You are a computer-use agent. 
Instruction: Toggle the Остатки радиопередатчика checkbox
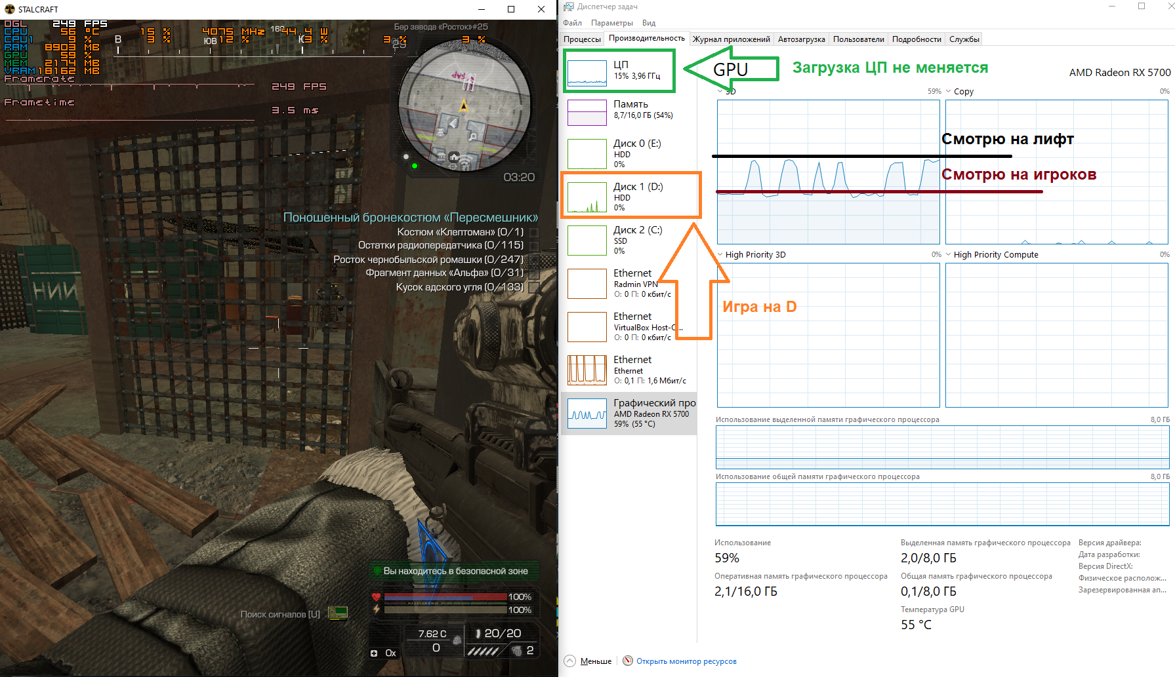[x=534, y=246]
